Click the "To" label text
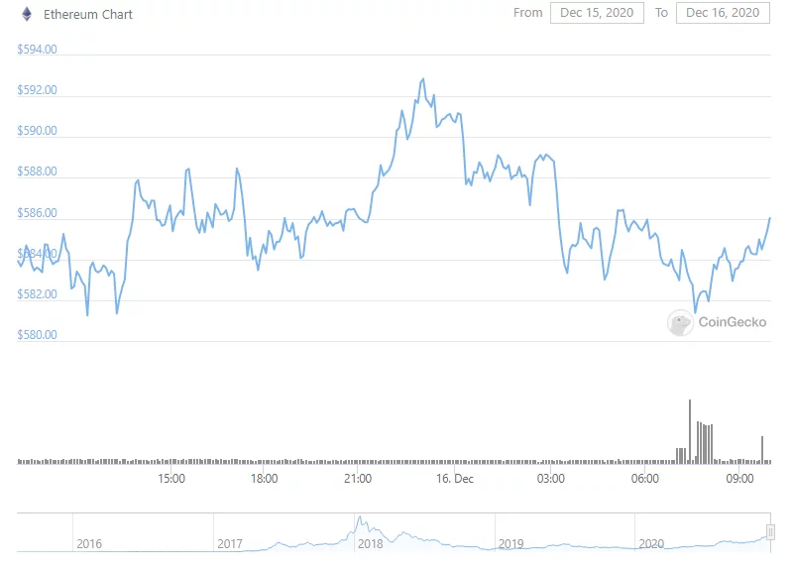 [x=661, y=13]
